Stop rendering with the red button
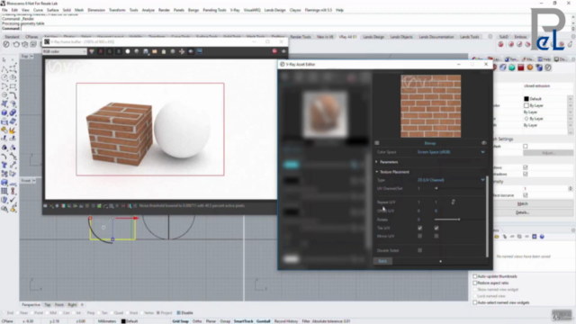The image size is (576, 324). pos(274,51)
